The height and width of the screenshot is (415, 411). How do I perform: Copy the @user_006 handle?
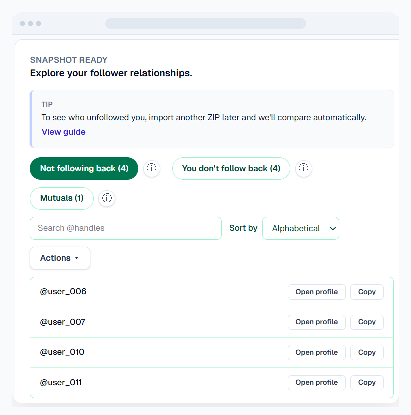click(x=367, y=292)
